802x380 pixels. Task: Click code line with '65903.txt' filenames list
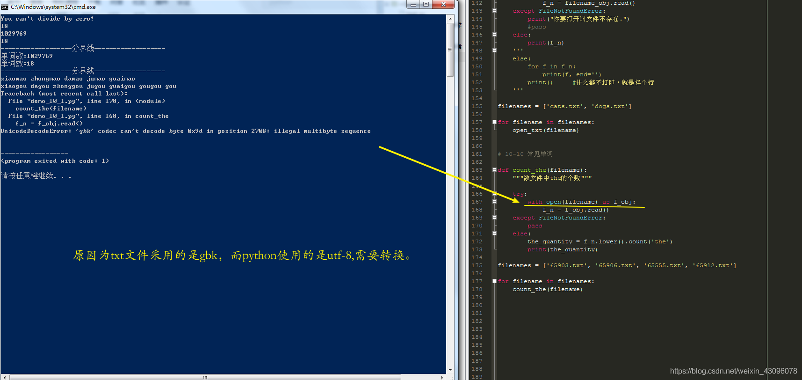coord(617,265)
